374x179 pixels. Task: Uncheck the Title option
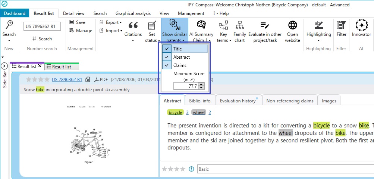click(x=167, y=49)
